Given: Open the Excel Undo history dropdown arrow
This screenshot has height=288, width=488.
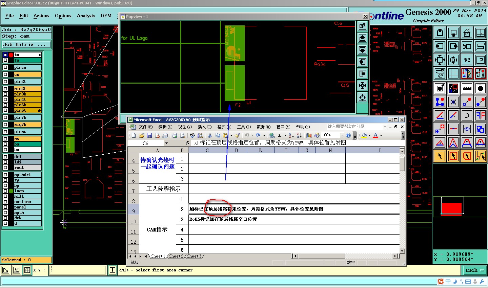Looking at the screenshot, I should (252, 135).
